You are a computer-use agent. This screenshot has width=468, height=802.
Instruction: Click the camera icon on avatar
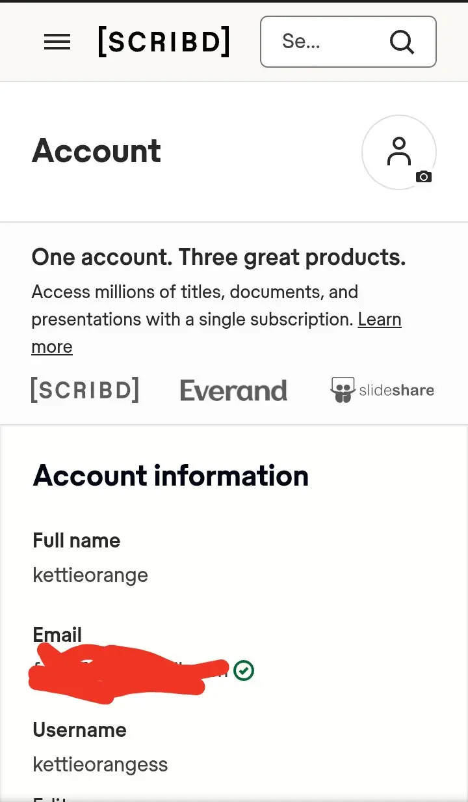pos(424,176)
